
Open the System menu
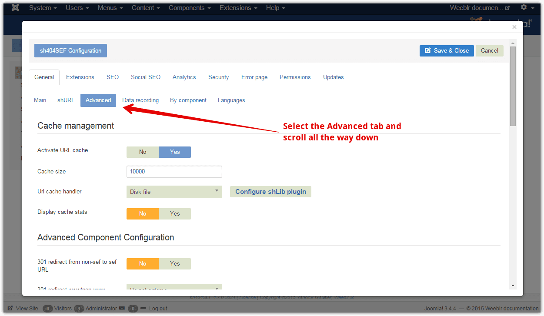[x=43, y=8]
